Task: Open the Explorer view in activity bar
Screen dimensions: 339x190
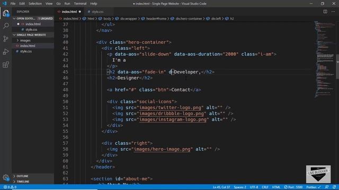Action: [6, 13]
